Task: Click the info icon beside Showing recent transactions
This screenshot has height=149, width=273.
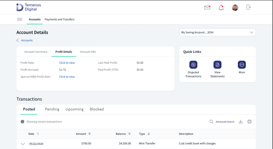Action: [x=22, y=122]
